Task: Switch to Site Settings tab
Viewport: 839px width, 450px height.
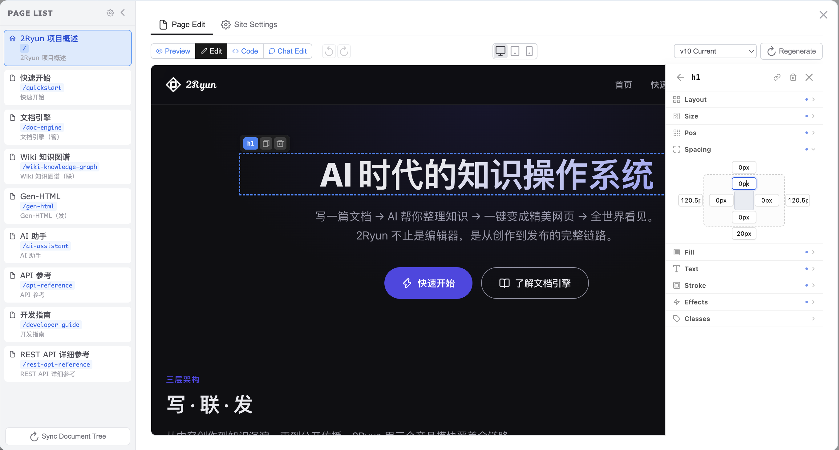Action: pos(249,25)
